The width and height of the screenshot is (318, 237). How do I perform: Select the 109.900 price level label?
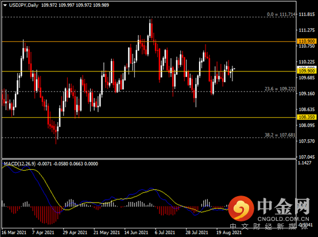click(x=307, y=71)
